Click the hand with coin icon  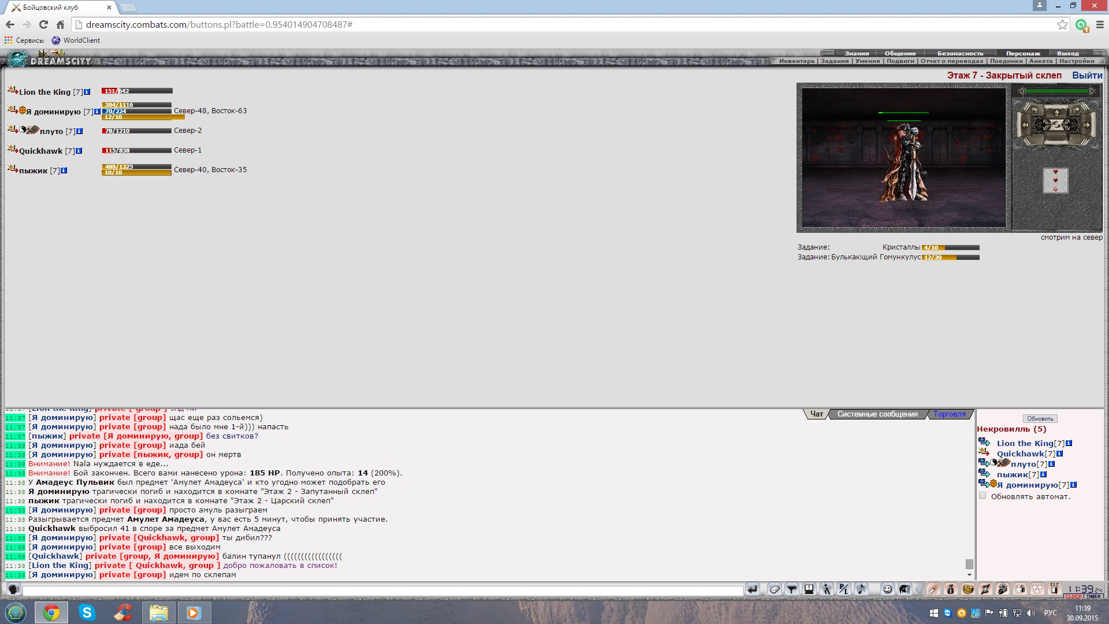(1003, 589)
